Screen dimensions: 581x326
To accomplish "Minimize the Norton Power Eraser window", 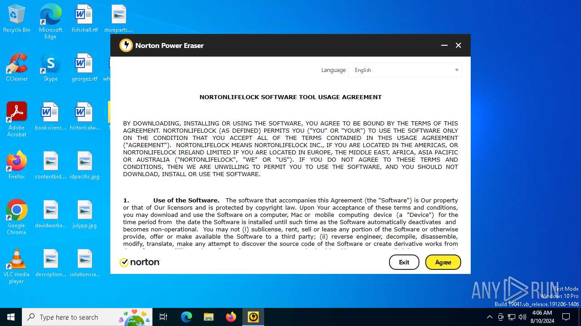I will (444, 45).
